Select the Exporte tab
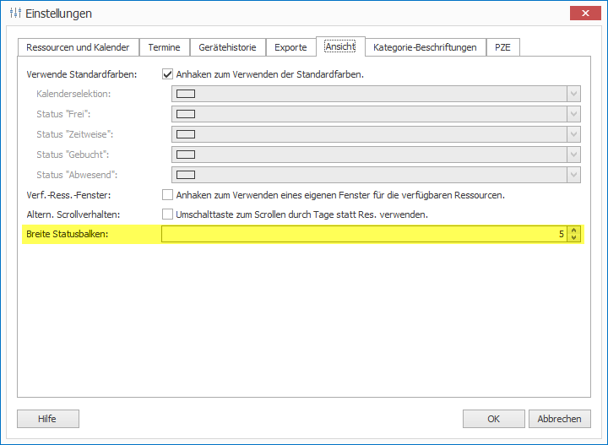 [290, 47]
